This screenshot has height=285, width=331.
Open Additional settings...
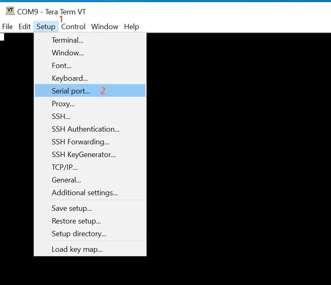click(90, 193)
